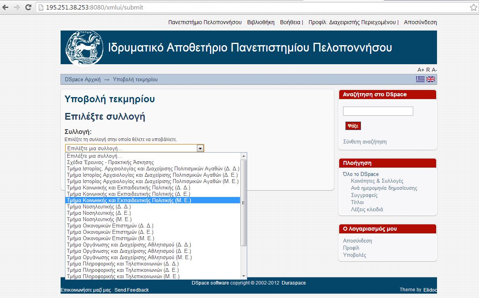
Task: Open the DSpace software footer link
Action: pos(210,283)
